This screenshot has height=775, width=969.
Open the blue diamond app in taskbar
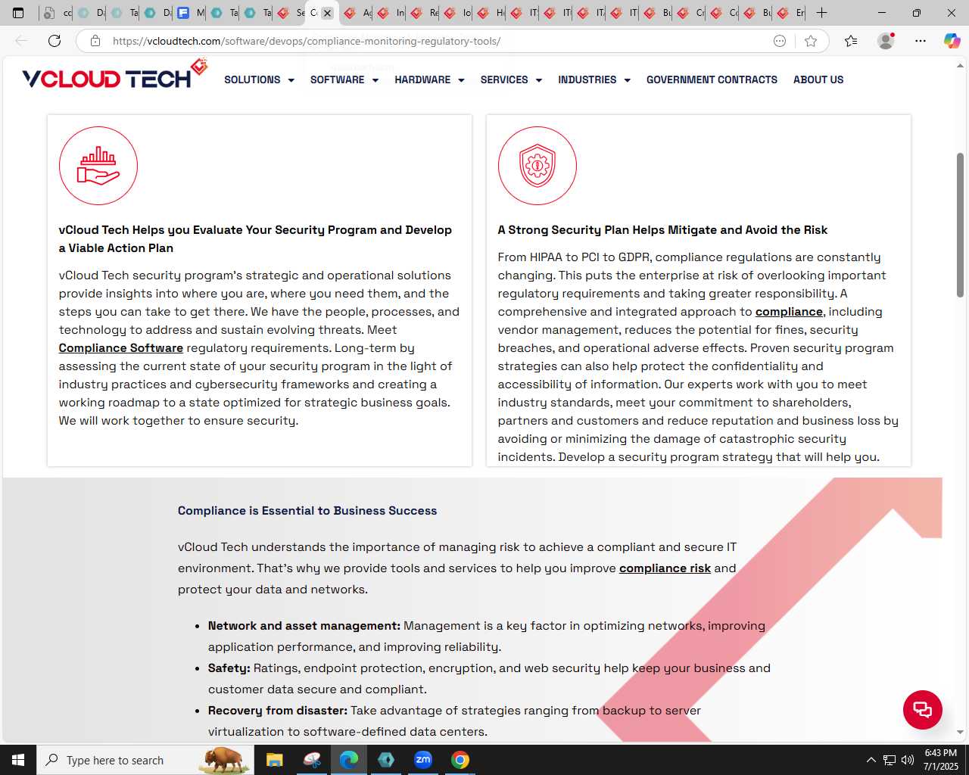click(385, 760)
